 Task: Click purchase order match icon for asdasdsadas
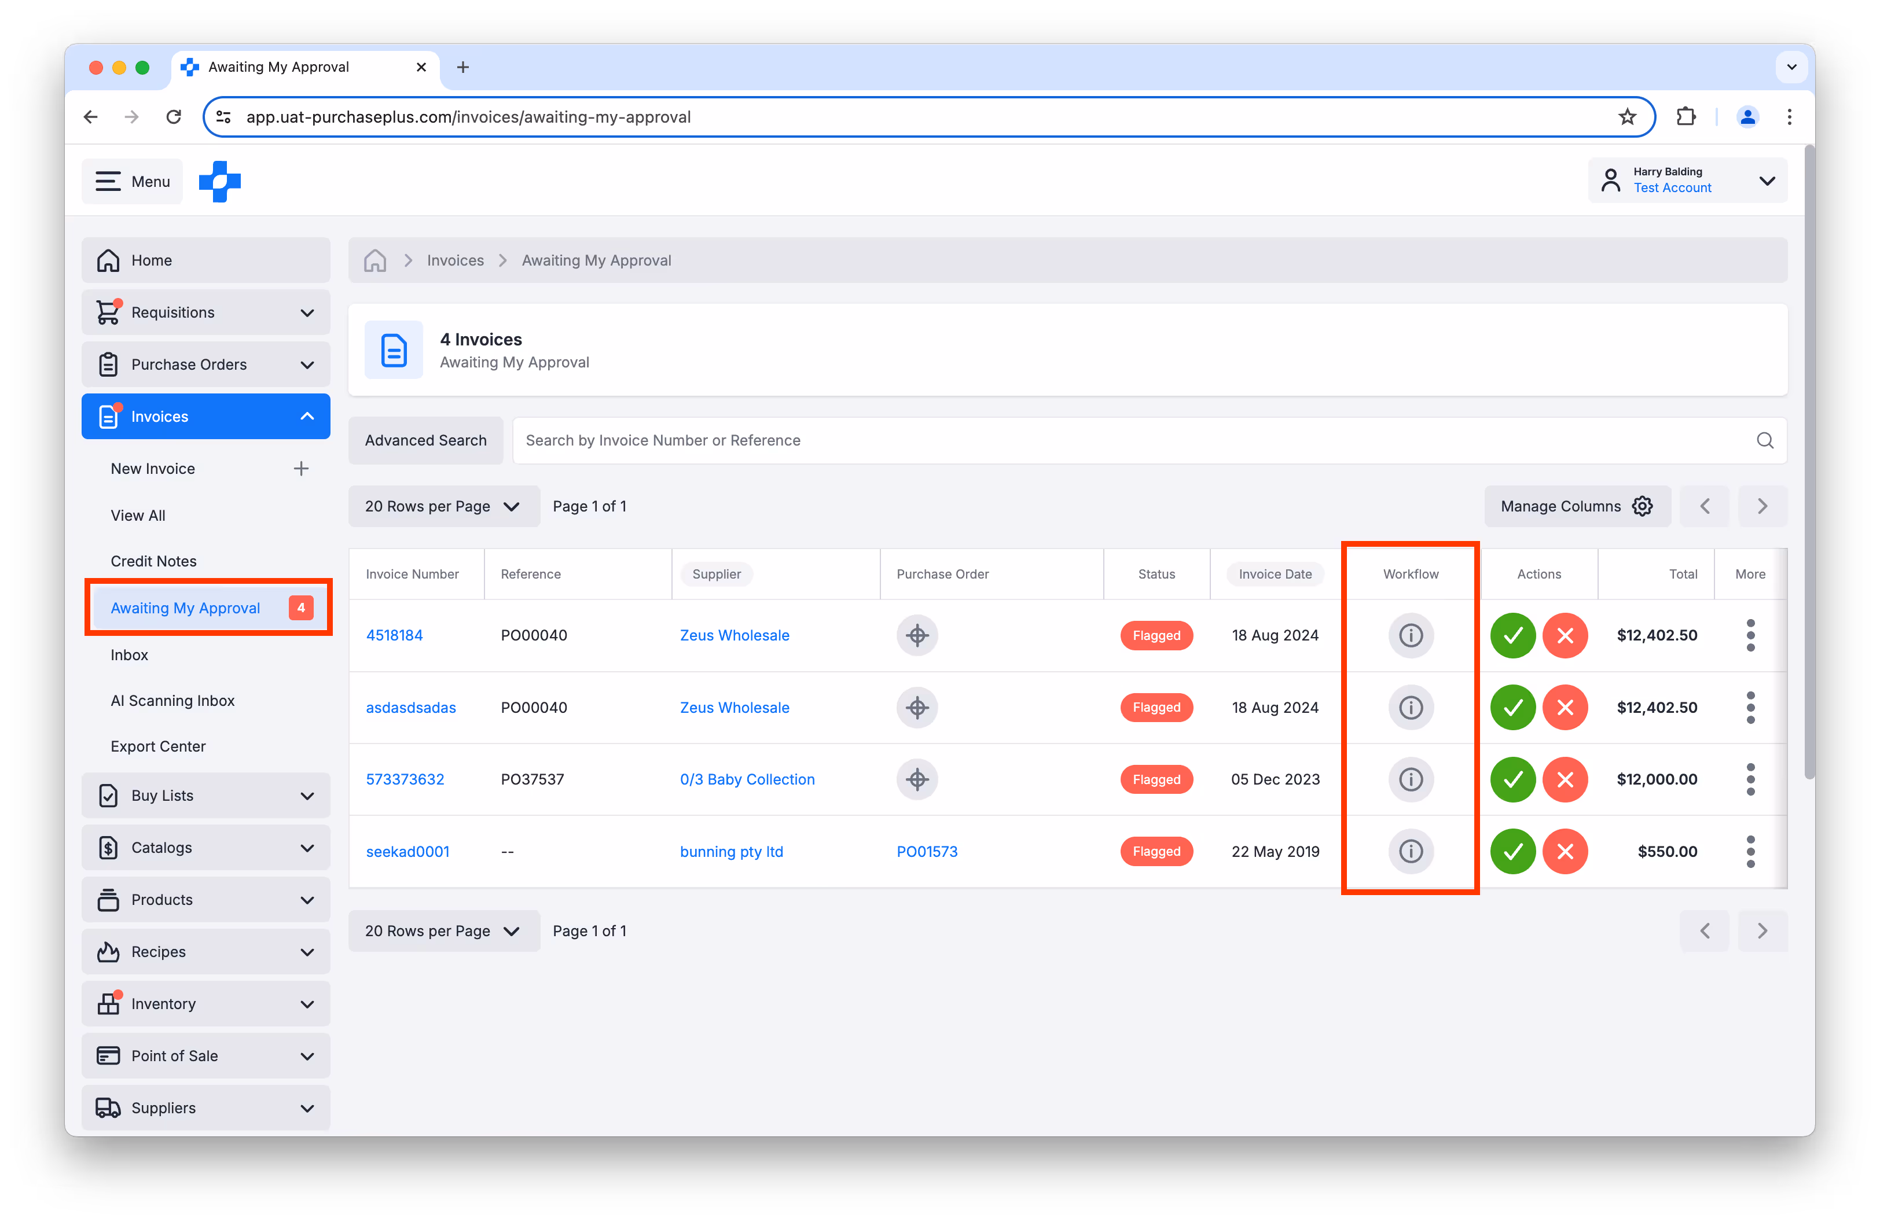[916, 707]
